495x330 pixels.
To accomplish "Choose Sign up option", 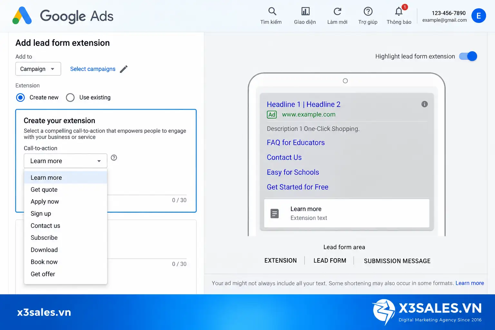I will [65, 213].
